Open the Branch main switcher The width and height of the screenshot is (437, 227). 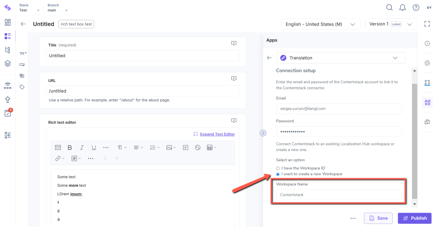pyautogui.click(x=57, y=8)
